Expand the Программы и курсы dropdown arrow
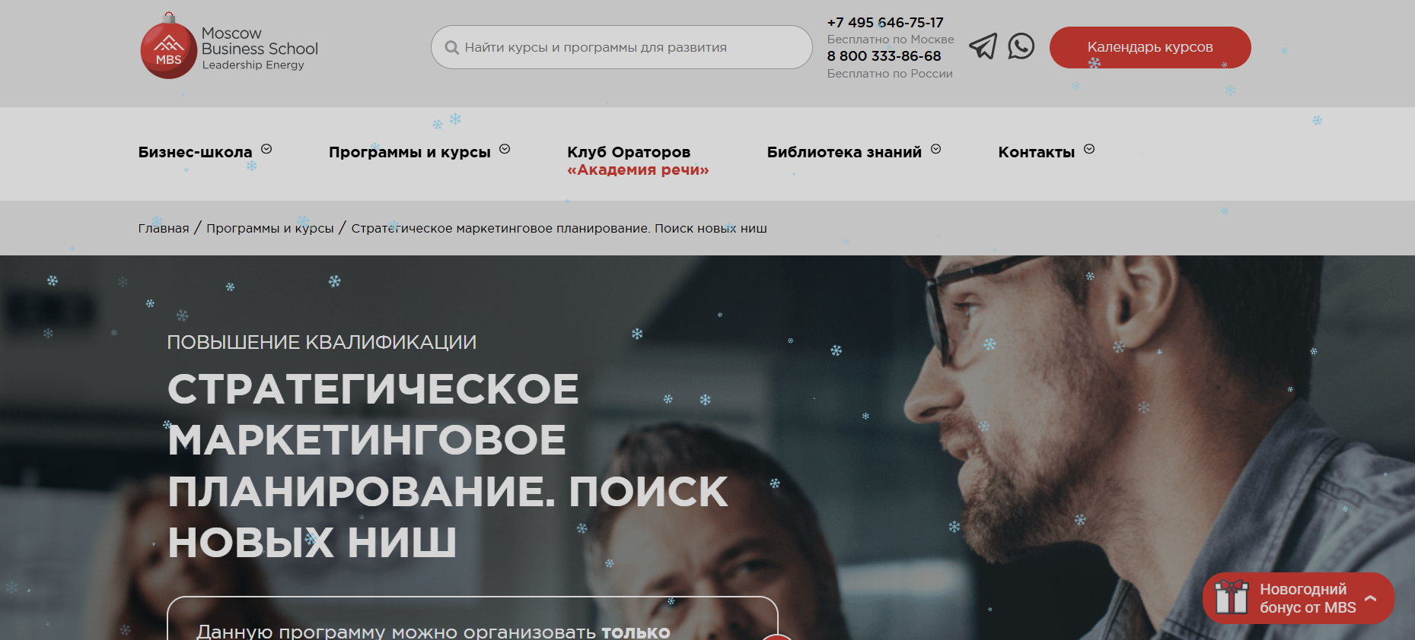The width and height of the screenshot is (1415, 640). click(x=505, y=149)
